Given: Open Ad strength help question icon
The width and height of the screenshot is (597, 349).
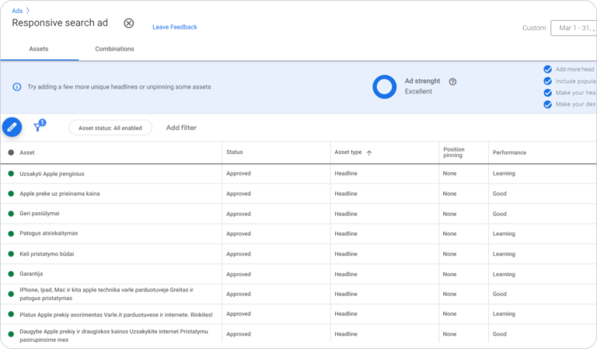Looking at the screenshot, I should [452, 82].
